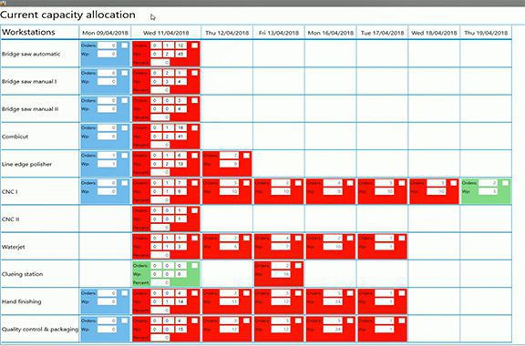Image resolution: width=525 pixels, height=346 pixels.
Task: Click Orders field in CNC I Tue 17/04 cell
Action: [385, 183]
